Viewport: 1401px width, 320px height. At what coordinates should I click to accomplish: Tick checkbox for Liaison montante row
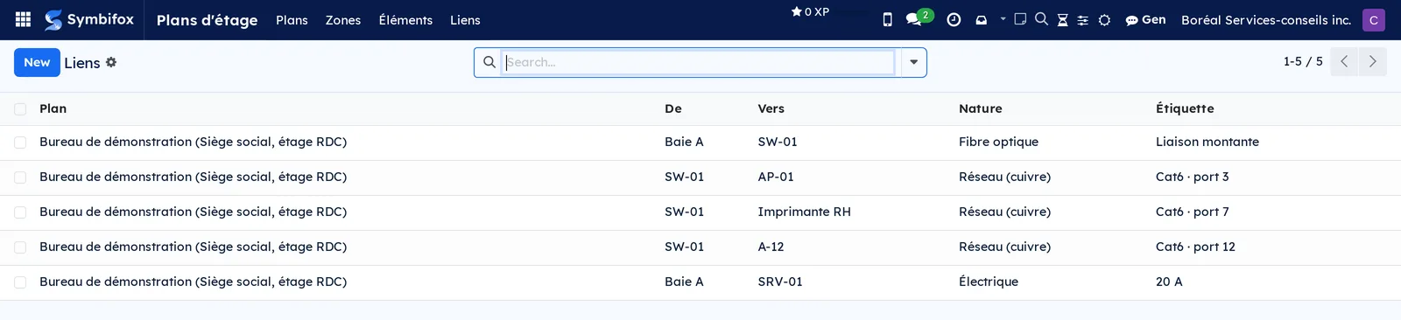(20, 143)
